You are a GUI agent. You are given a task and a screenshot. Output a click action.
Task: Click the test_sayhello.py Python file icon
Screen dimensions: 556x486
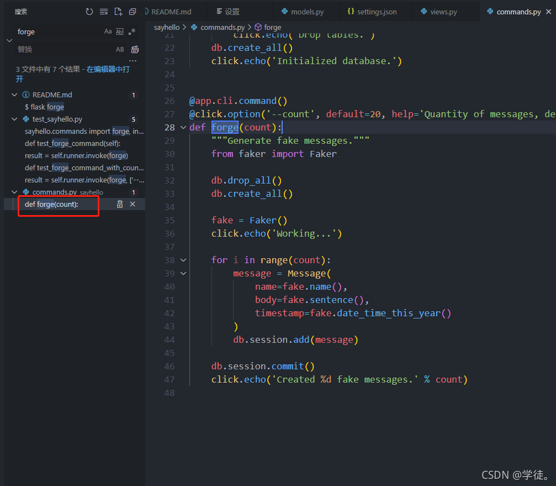click(26, 119)
